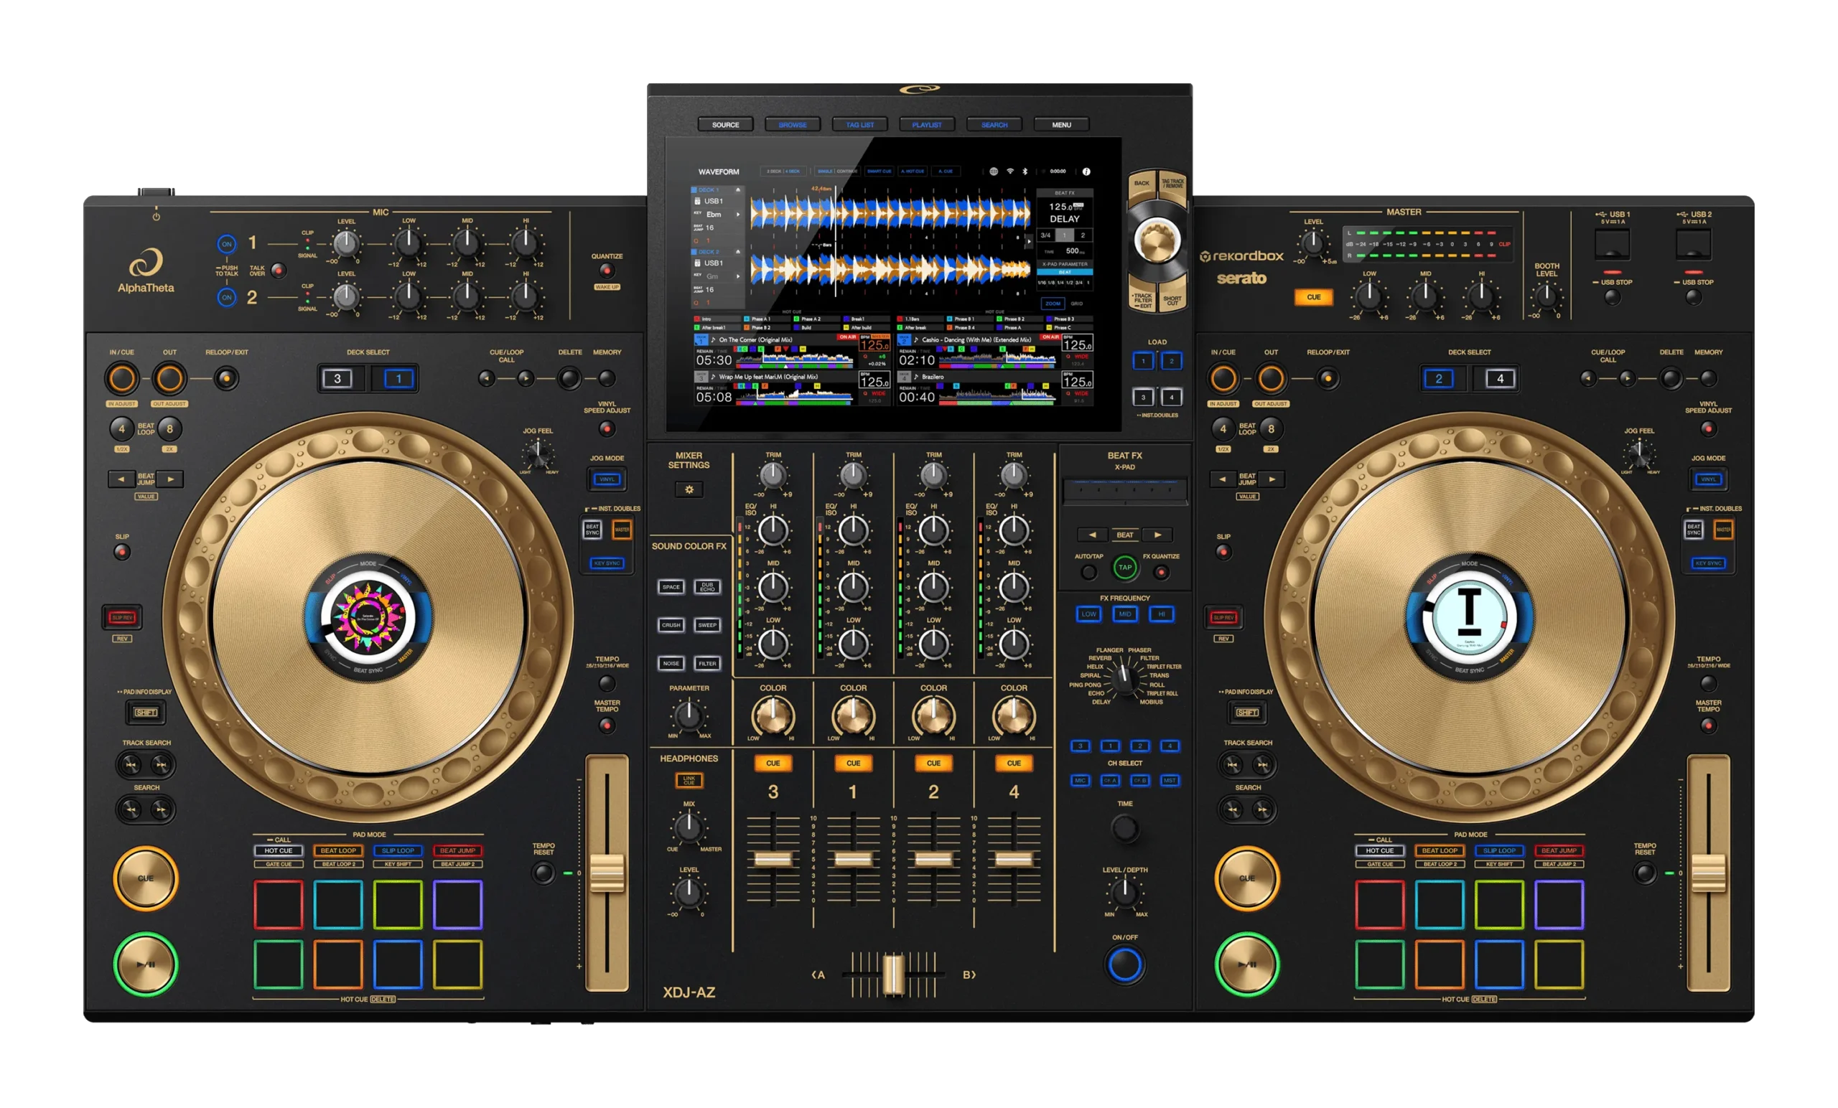
Task: Toggle MIC 1 ON switch
Action: [x=227, y=243]
